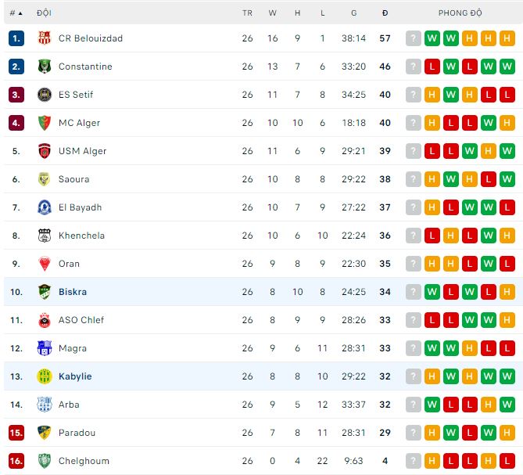Screen dimensions: 523x475
Task: Click Chelghoum's grey upcoming match question mark
Action: [x=414, y=461]
